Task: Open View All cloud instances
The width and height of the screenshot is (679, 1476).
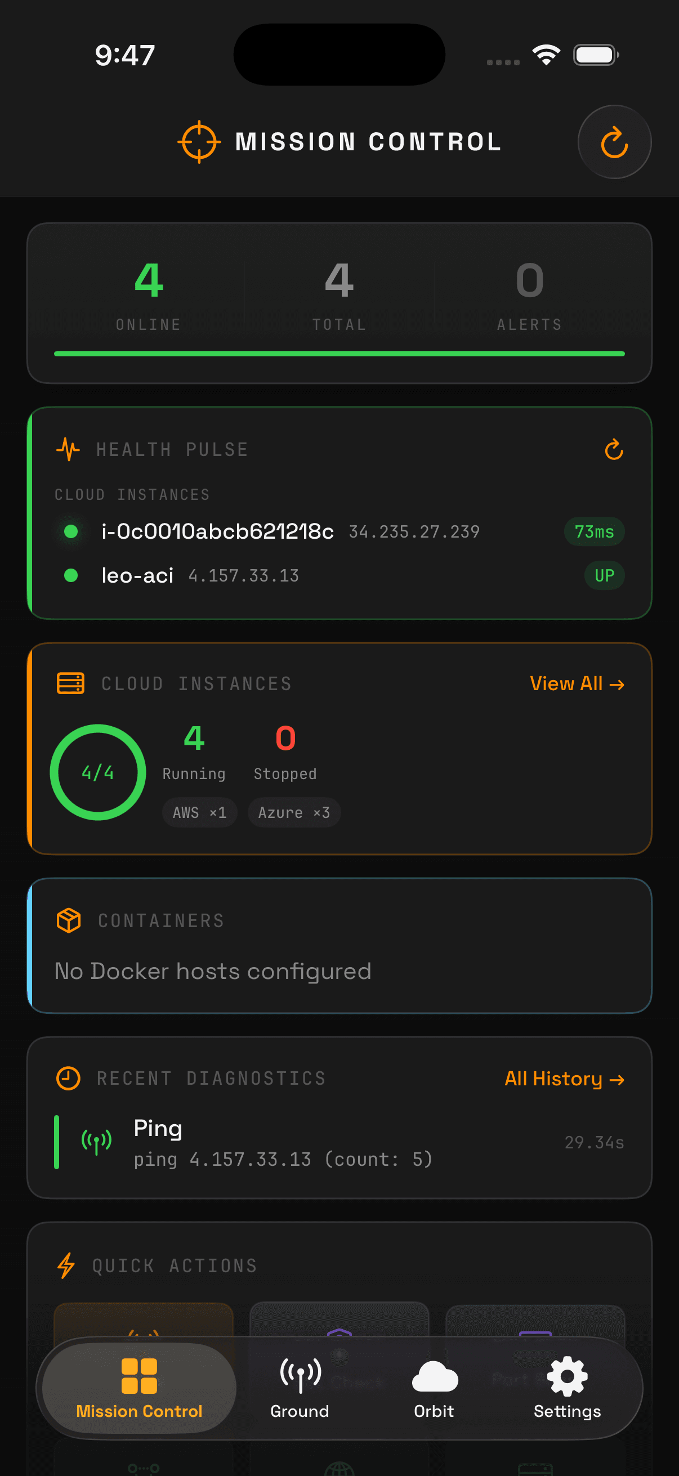Action: [x=577, y=683]
